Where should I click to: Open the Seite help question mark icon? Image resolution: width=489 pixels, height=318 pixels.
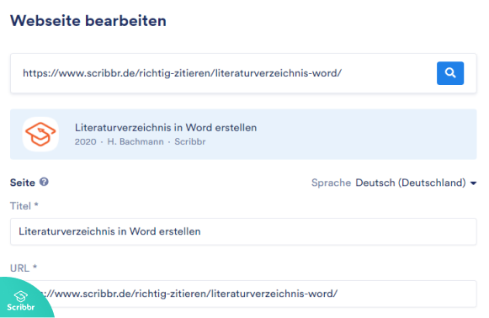tap(44, 182)
